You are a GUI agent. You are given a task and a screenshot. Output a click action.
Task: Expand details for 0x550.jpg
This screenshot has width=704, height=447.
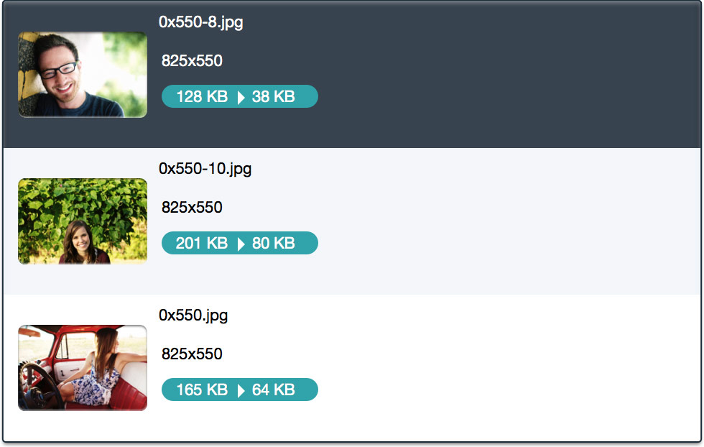point(431,367)
